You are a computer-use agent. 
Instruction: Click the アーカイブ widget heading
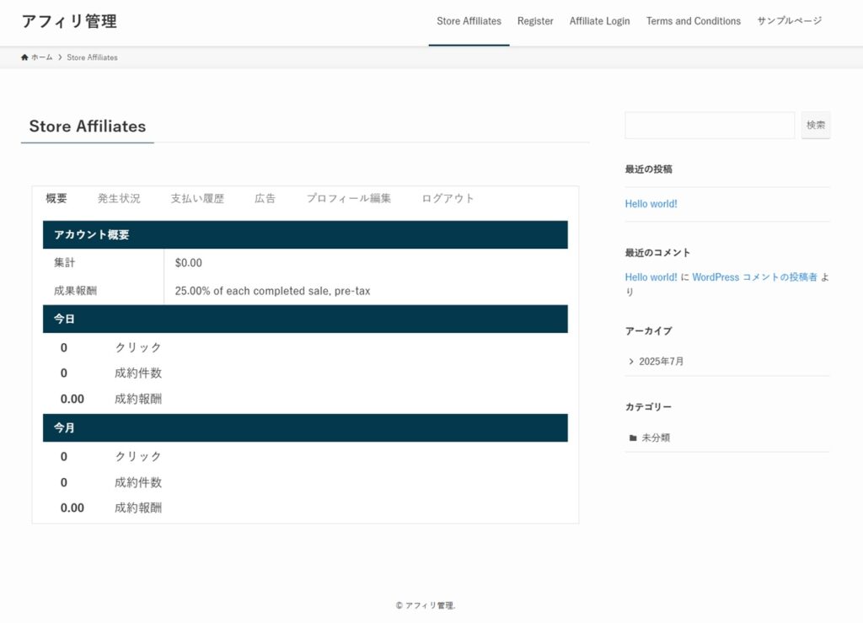tap(648, 331)
